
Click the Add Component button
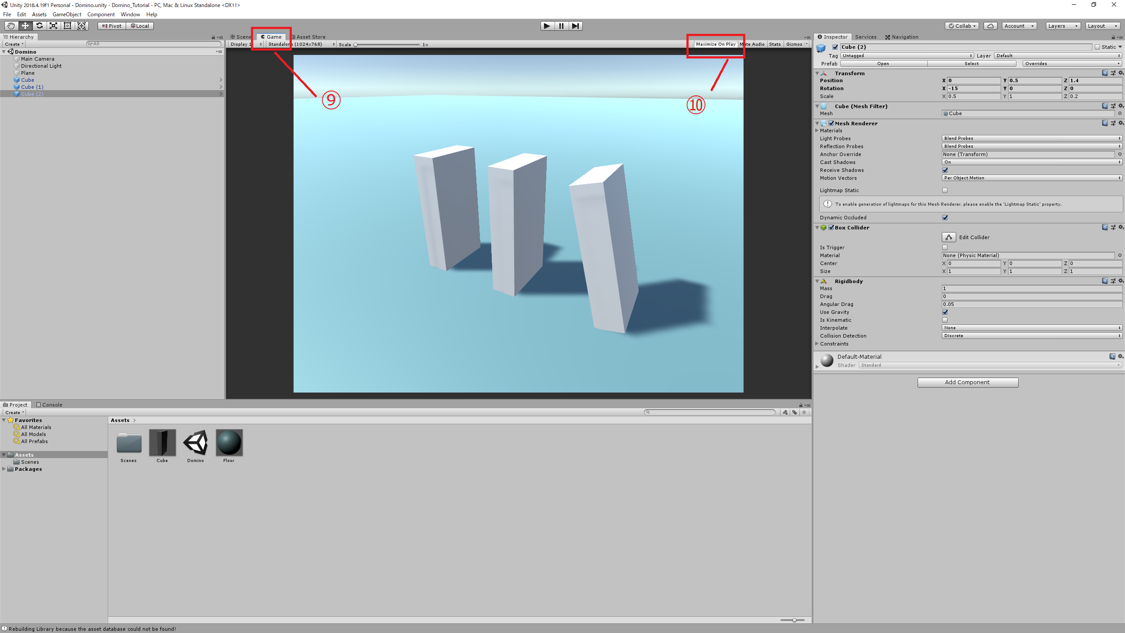[967, 382]
